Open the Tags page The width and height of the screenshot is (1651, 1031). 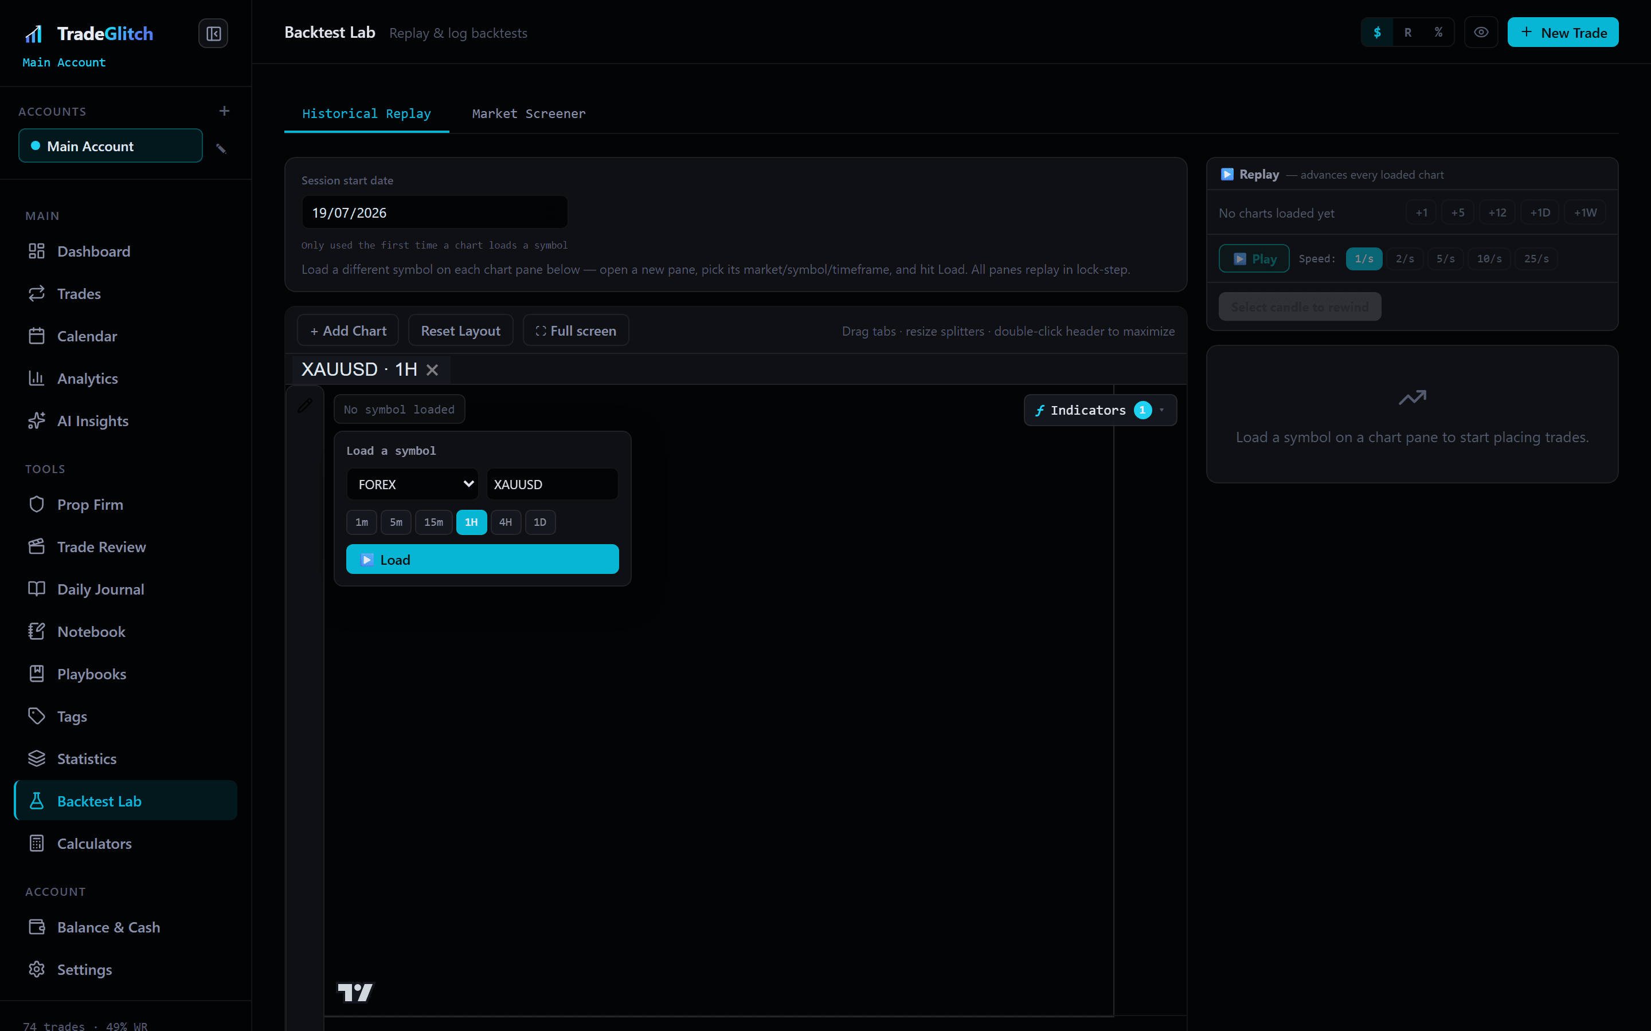pyautogui.click(x=126, y=716)
